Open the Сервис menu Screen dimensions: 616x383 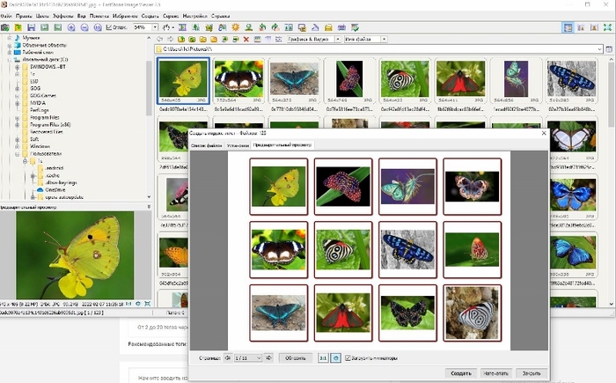coord(169,16)
